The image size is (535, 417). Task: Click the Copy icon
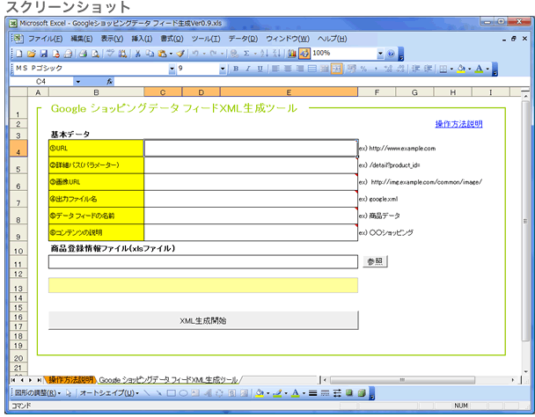(150, 54)
